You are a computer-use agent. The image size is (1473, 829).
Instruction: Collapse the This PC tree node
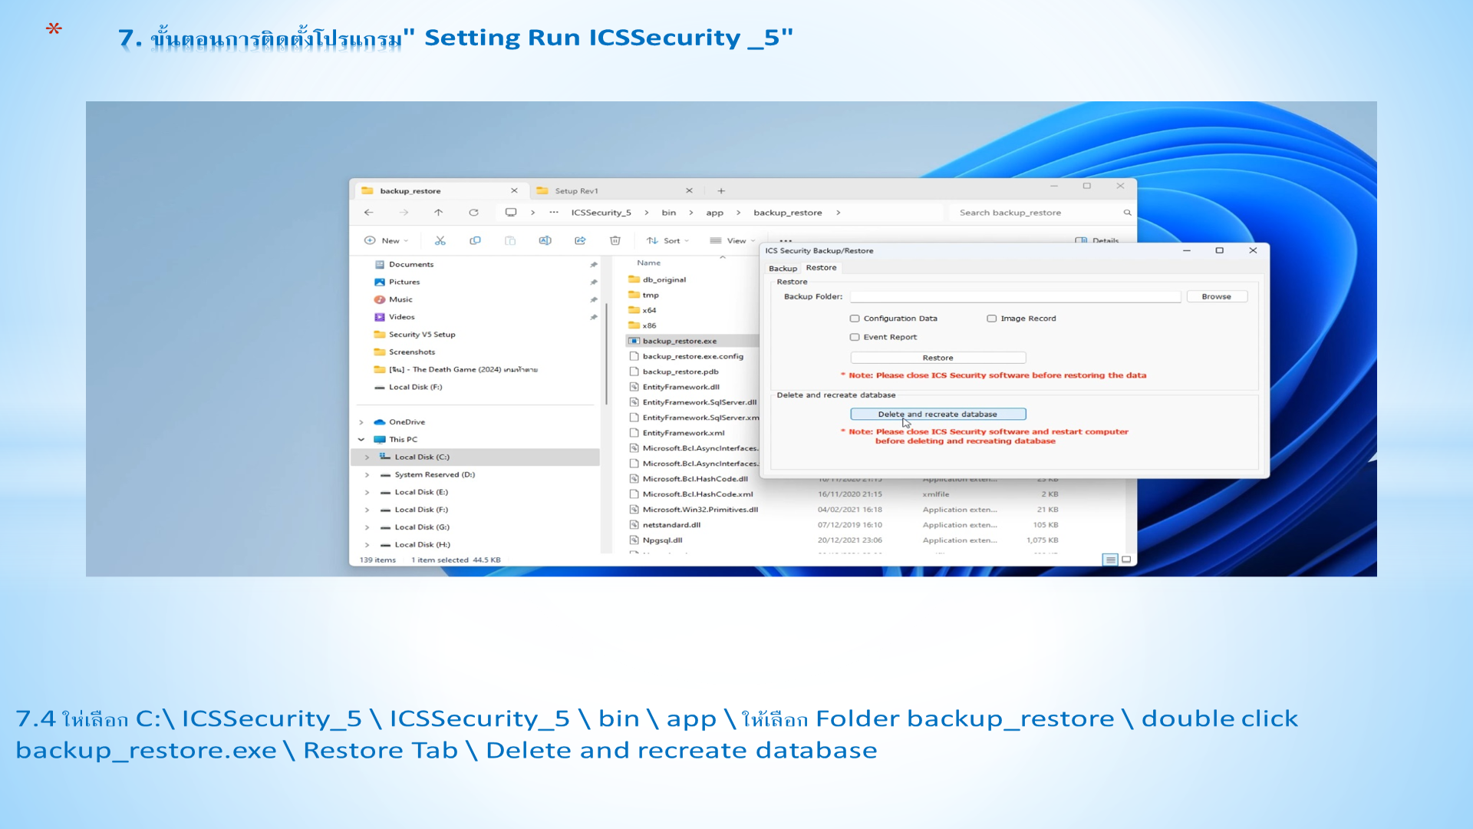click(x=361, y=440)
